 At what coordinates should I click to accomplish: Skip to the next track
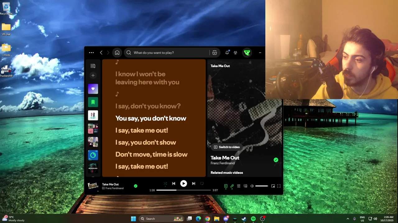tap(193, 184)
